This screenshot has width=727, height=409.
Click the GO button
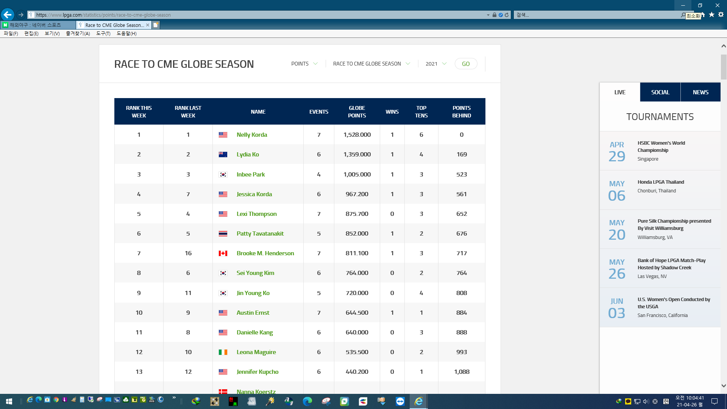(x=466, y=64)
